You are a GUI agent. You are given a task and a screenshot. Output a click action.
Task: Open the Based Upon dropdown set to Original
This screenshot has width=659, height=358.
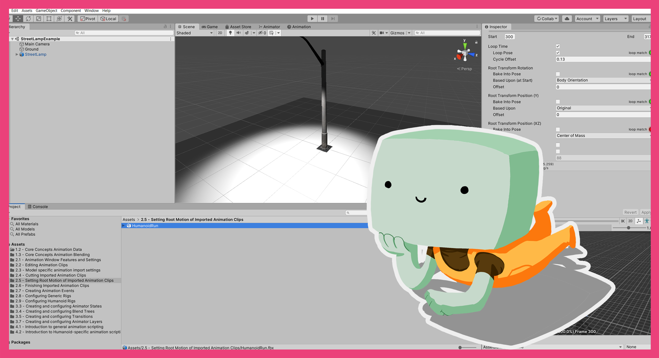pyautogui.click(x=602, y=108)
